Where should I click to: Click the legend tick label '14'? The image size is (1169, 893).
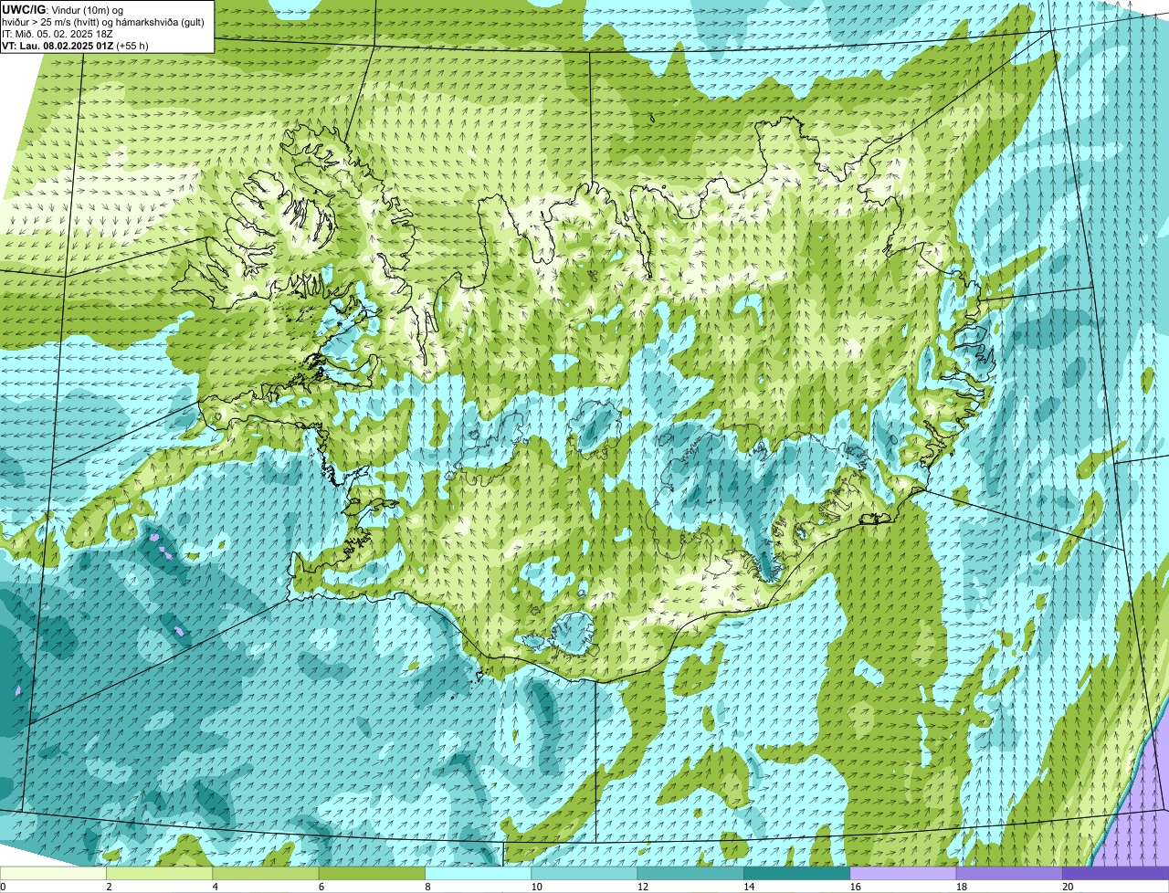pyautogui.click(x=748, y=887)
